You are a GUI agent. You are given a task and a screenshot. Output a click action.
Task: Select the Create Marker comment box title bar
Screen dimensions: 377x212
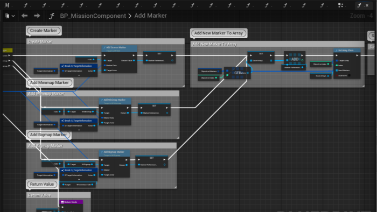click(106, 41)
